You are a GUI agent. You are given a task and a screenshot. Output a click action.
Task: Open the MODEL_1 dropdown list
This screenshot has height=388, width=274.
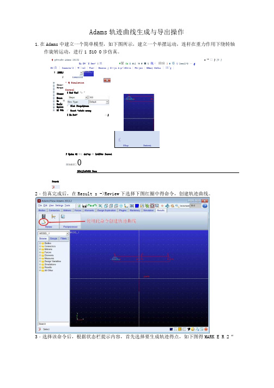(53, 234)
